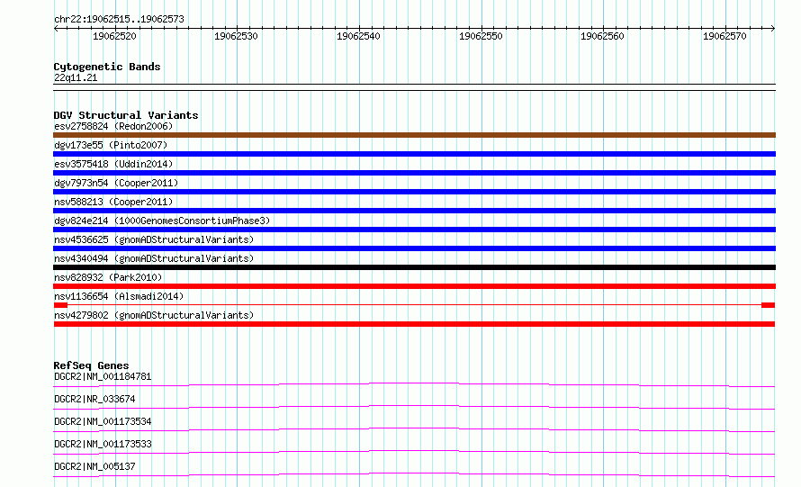Click the magenta NM_001173533 intron line
This screenshot has height=487, width=801.
tap(414, 452)
